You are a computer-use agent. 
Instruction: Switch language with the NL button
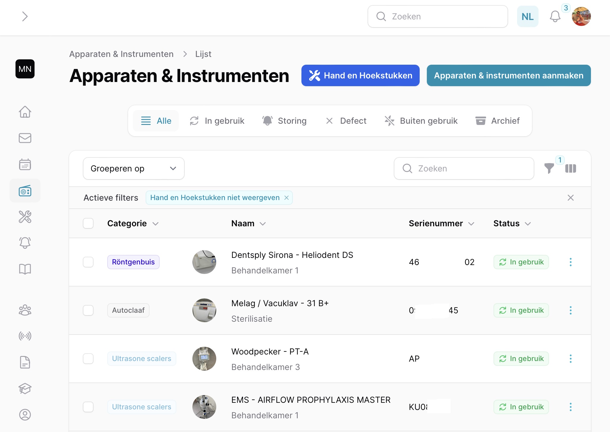click(527, 16)
